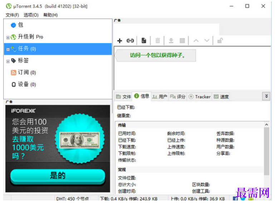Click Add Torrent from URL link icon

[x=130, y=41]
